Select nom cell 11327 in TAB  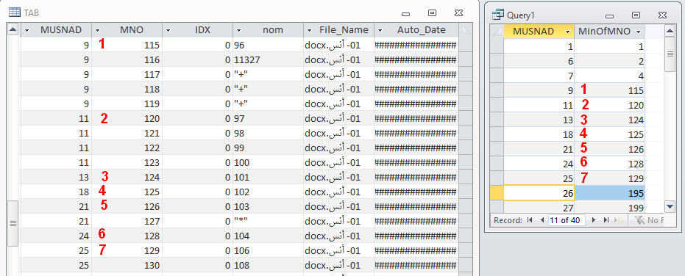click(269, 59)
